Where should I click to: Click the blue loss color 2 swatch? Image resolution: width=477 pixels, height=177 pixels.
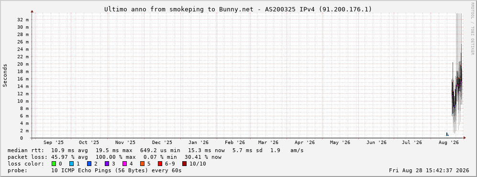[89, 164]
